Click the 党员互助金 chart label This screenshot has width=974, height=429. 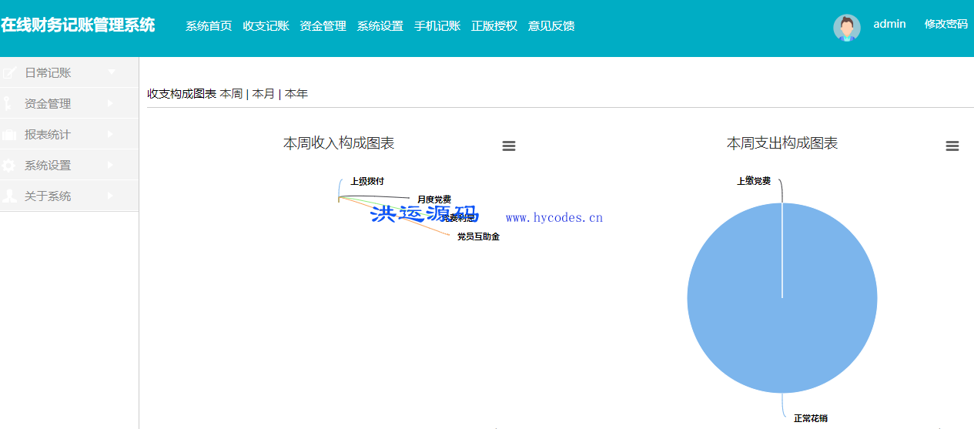478,236
